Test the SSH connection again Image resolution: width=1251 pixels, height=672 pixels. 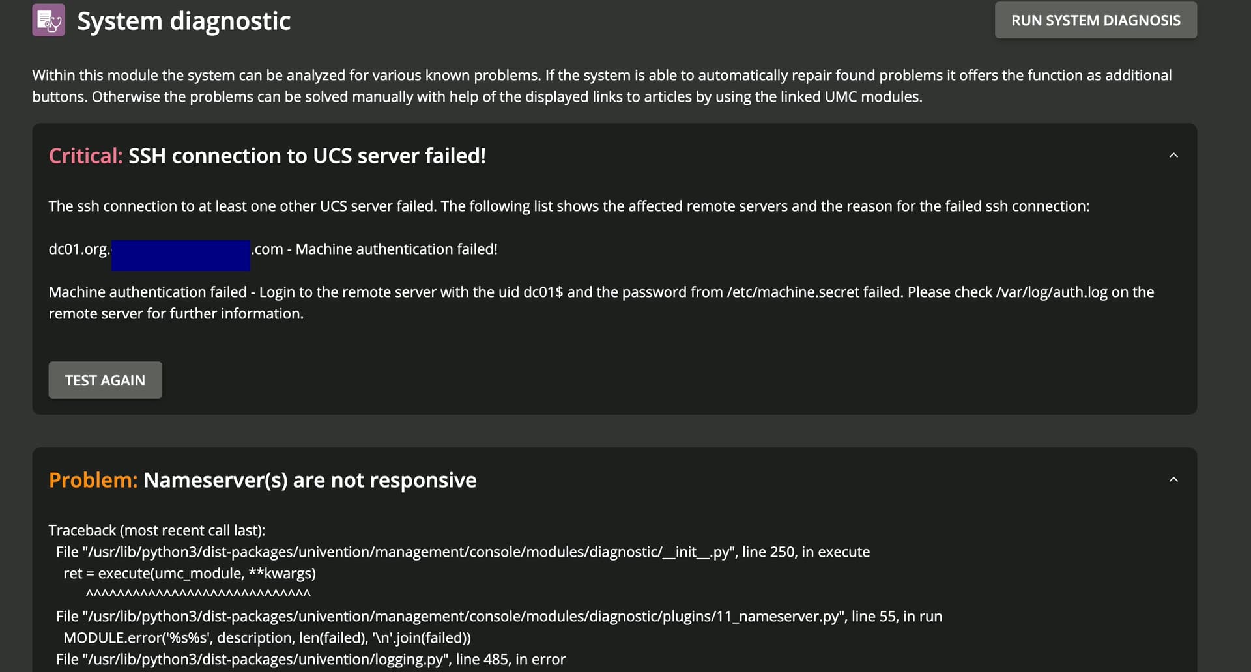point(105,380)
